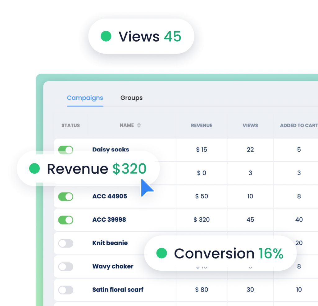Image resolution: width=318 pixels, height=306 pixels.
Task: Click the green dot in the Conversion badge
Action: (163, 253)
